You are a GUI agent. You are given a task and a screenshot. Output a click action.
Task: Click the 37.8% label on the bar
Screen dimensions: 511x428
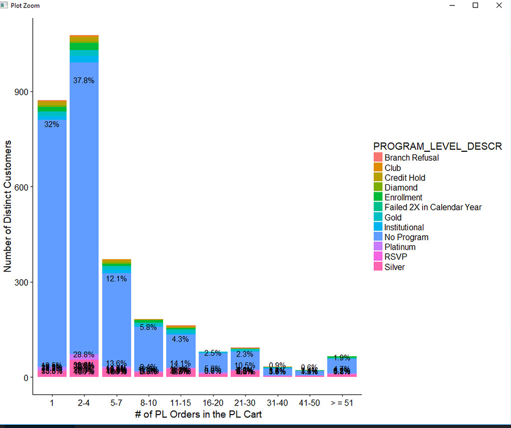click(x=83, y=80)
